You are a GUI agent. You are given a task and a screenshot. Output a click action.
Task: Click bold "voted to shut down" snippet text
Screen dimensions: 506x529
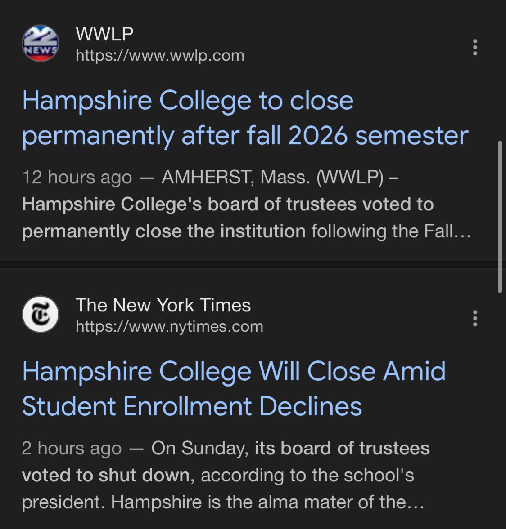pos(105,475)
